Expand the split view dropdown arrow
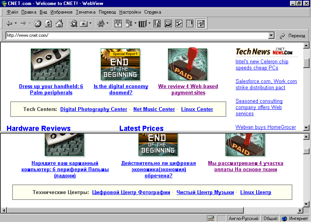This screenshot has width=311, height=222. (x=135, y=23)
